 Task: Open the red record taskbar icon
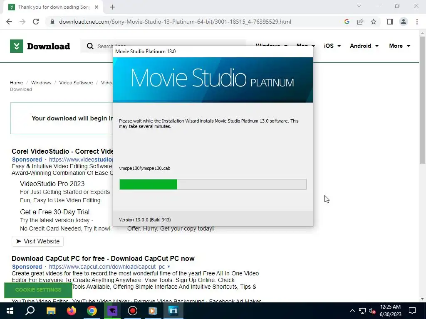point(133,311)
